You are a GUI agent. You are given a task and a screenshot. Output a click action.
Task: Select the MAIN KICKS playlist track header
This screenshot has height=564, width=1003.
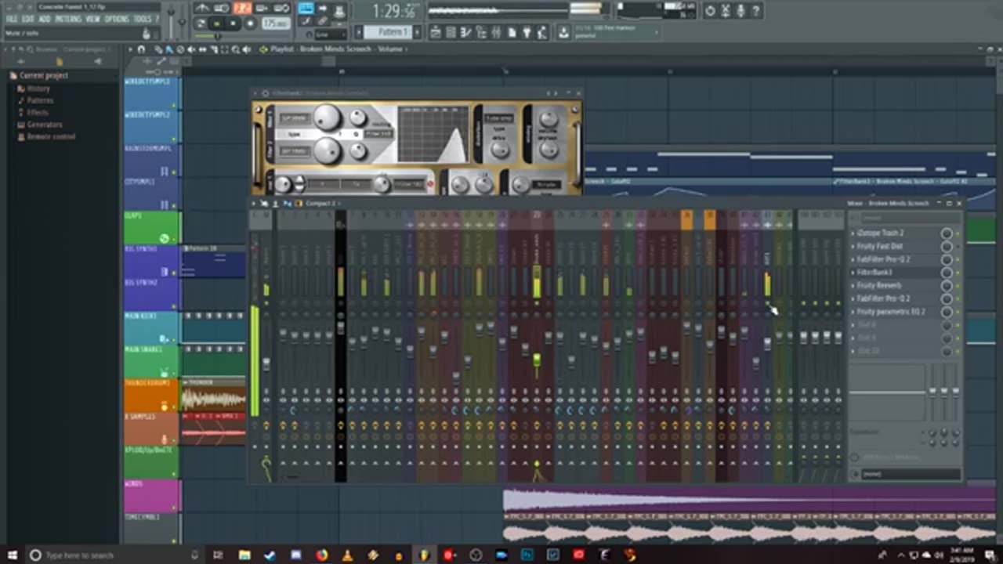pyautogui.click(x=151, y=328)
